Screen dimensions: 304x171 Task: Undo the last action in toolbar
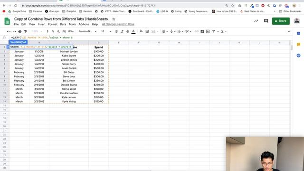coord(9,31)
